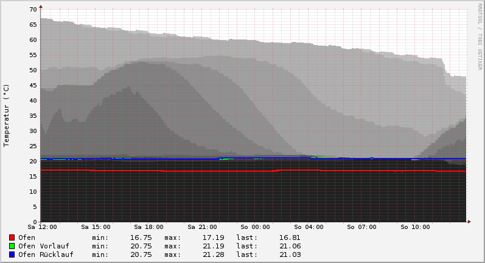This screenshot has width=485, height=263.
Task: Click the green Ofen Vorlauf legend swatch
Action: tap(12, 246)
